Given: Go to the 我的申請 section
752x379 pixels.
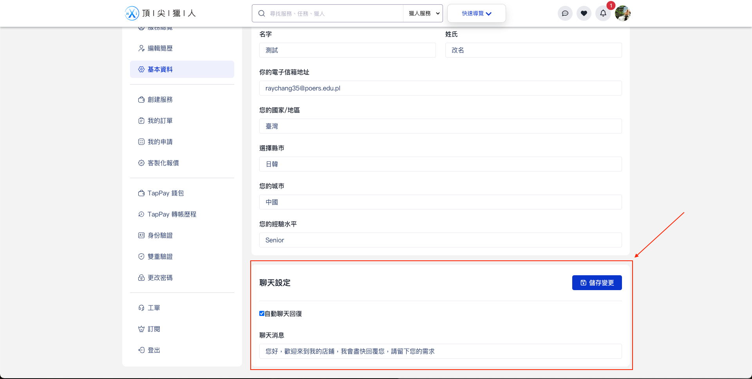Looking at the screenshot, I should (x=160, y=141).
